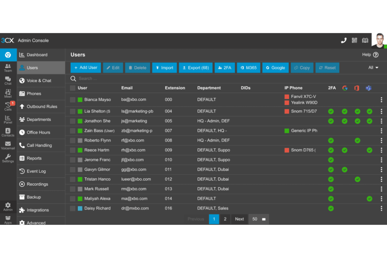The width and height of the screenshot is (387, 258).
Task: Open the Chat icon in left rail
Action: (x=8, y=81)
